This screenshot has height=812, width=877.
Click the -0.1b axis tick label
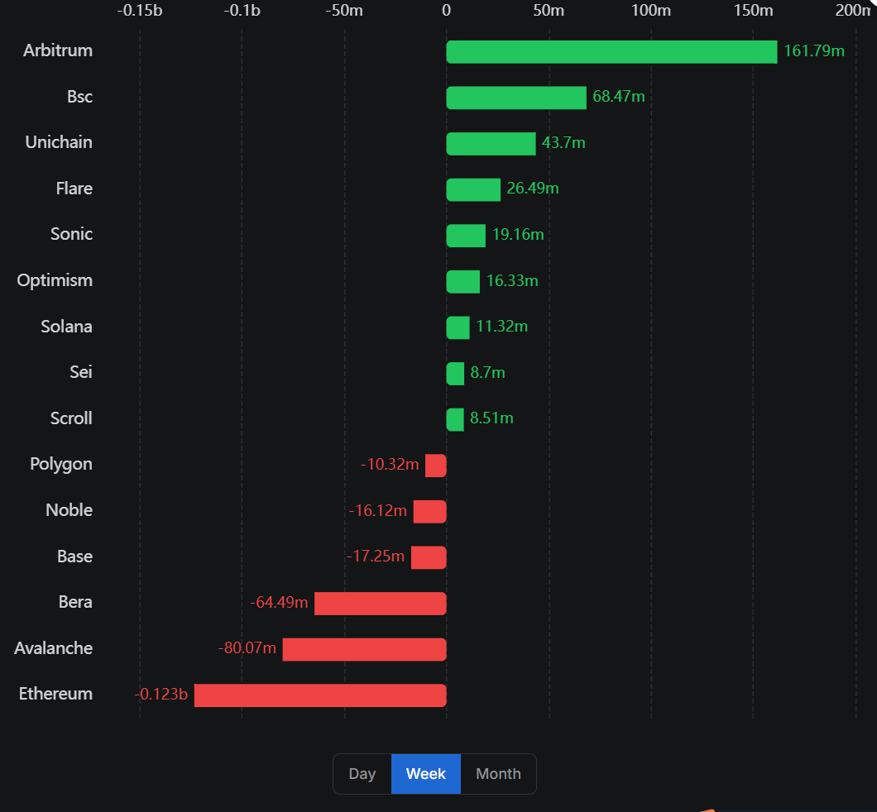point(242,10)
